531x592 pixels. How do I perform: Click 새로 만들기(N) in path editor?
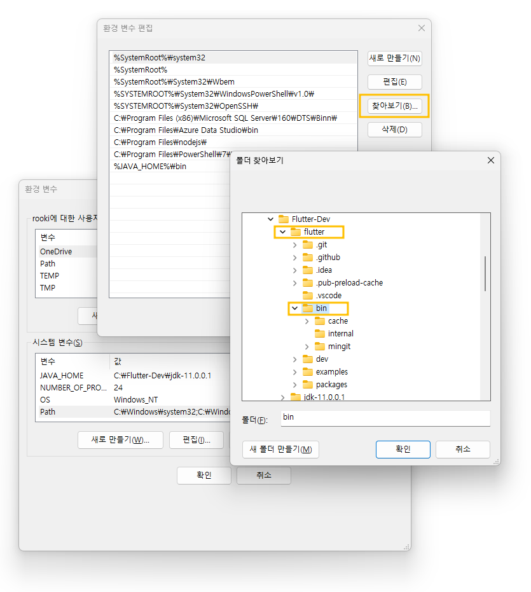pyautogui.click(x=395, y=58)
